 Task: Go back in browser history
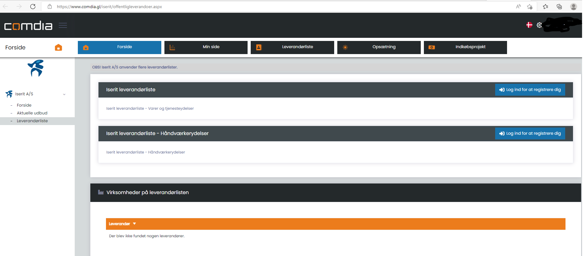coord(6,7)
